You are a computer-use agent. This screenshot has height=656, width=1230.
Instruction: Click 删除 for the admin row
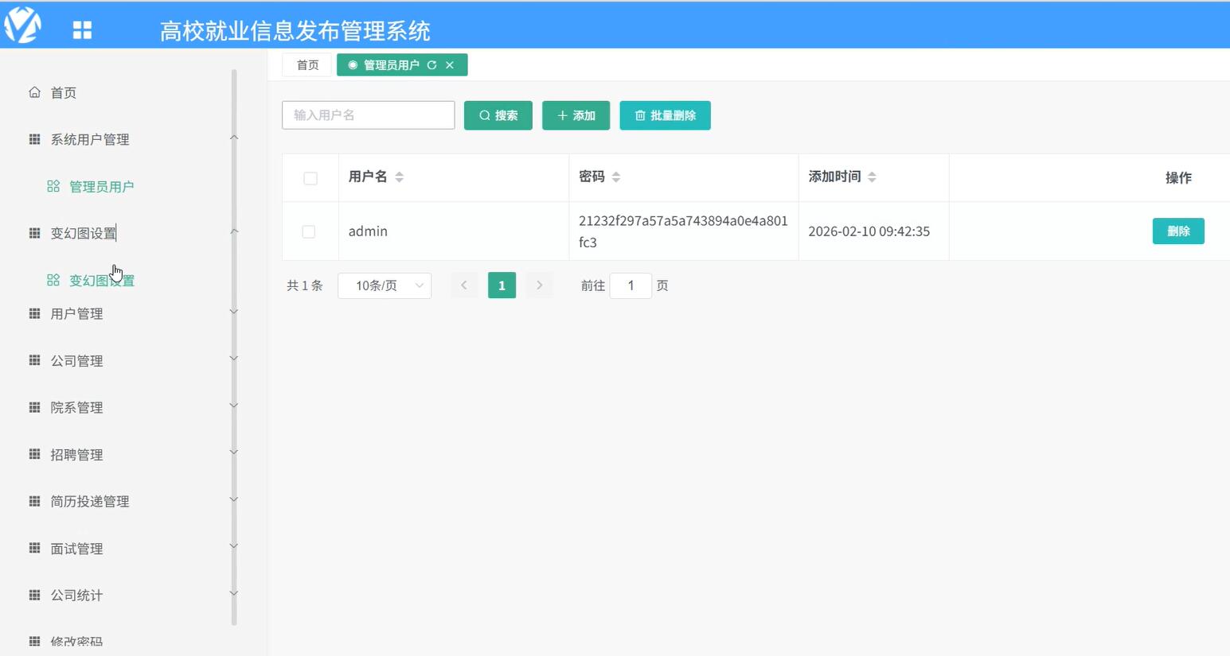(1178, 231)
